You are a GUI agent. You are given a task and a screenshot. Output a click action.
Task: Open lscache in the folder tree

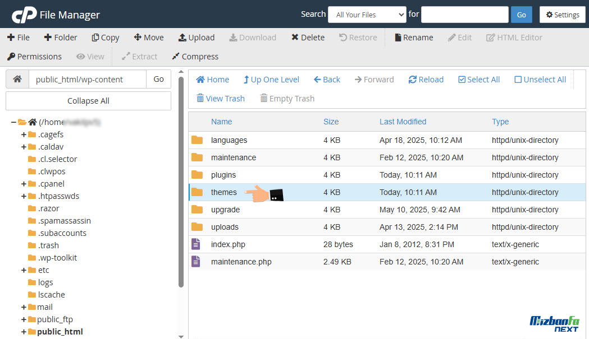pyautogui.click(x=51, y=295)
